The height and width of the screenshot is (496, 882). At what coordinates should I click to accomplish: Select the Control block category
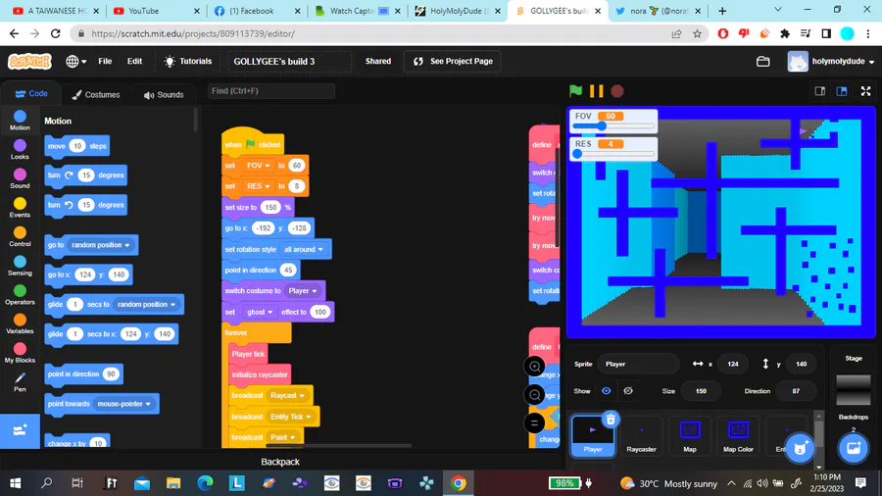(20, 237)
